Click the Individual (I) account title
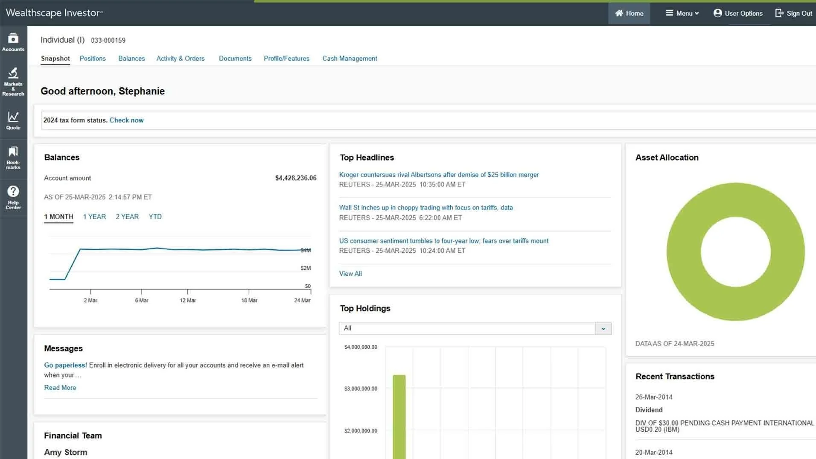Viewport: 816px width, 459px height. coord(62,40)
